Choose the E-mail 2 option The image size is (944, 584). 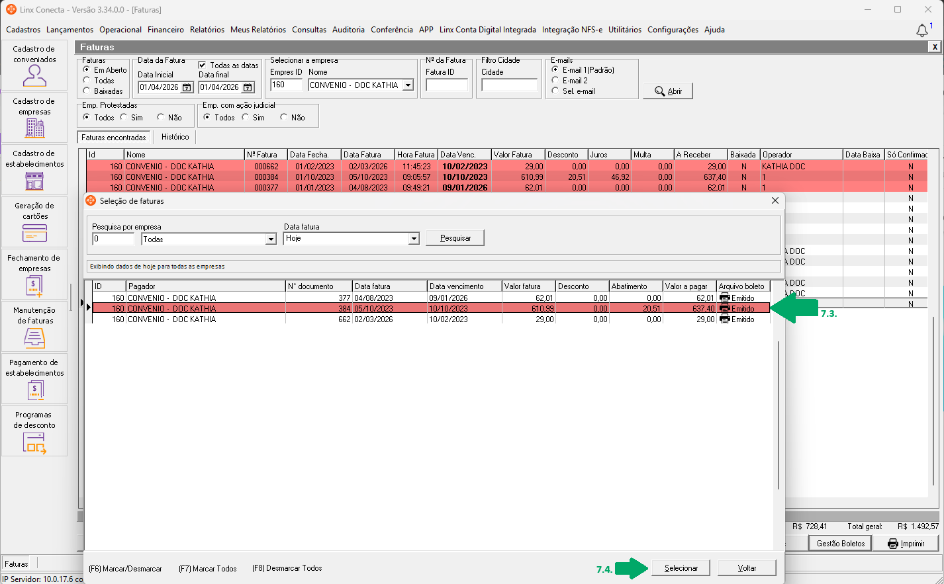coord(555,80)
